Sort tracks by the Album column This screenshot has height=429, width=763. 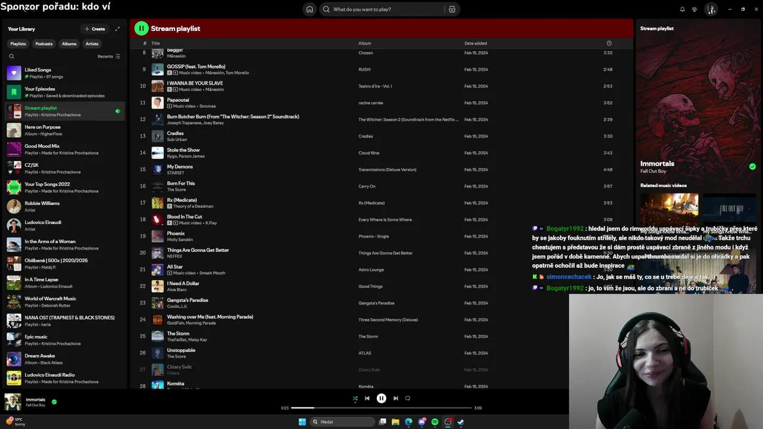coord(365,43)
